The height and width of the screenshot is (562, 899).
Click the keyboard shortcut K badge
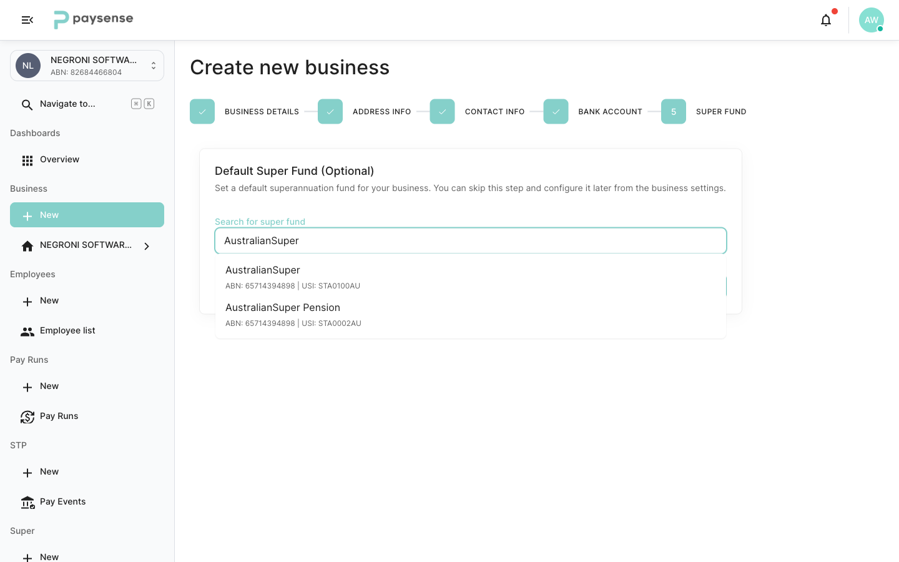click(x=149, y=104)
